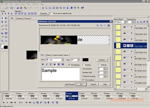Switch to Preview tab
This screenshot has width=150, height=108.
(x=27, y=18)
